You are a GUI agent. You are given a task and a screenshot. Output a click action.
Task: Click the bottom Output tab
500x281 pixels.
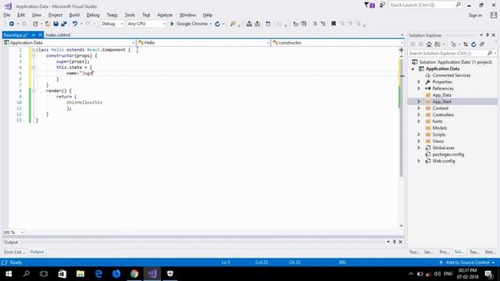[x=37, y=252]
